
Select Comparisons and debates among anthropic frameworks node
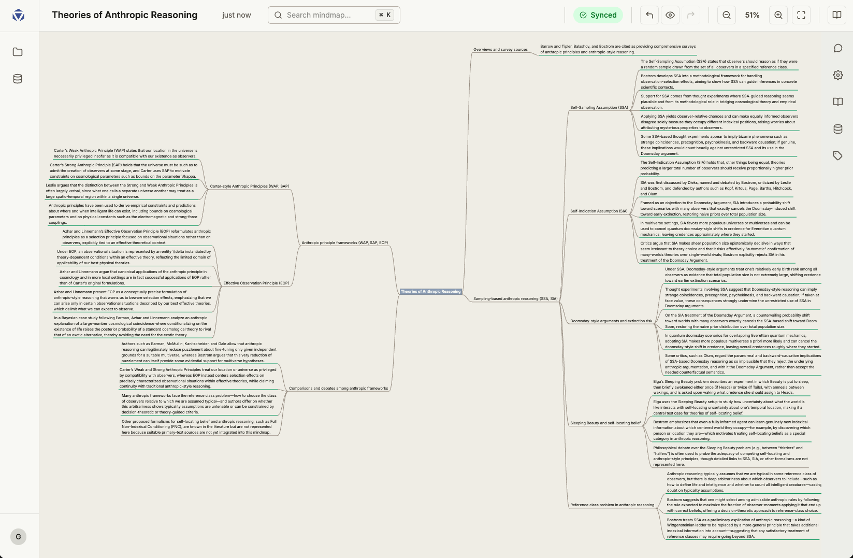[338, 389]
